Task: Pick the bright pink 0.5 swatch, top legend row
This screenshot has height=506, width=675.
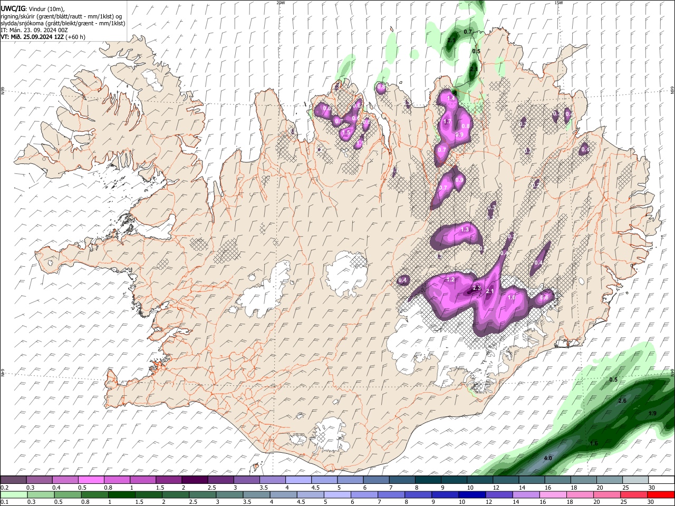Action: pos(91,480)
